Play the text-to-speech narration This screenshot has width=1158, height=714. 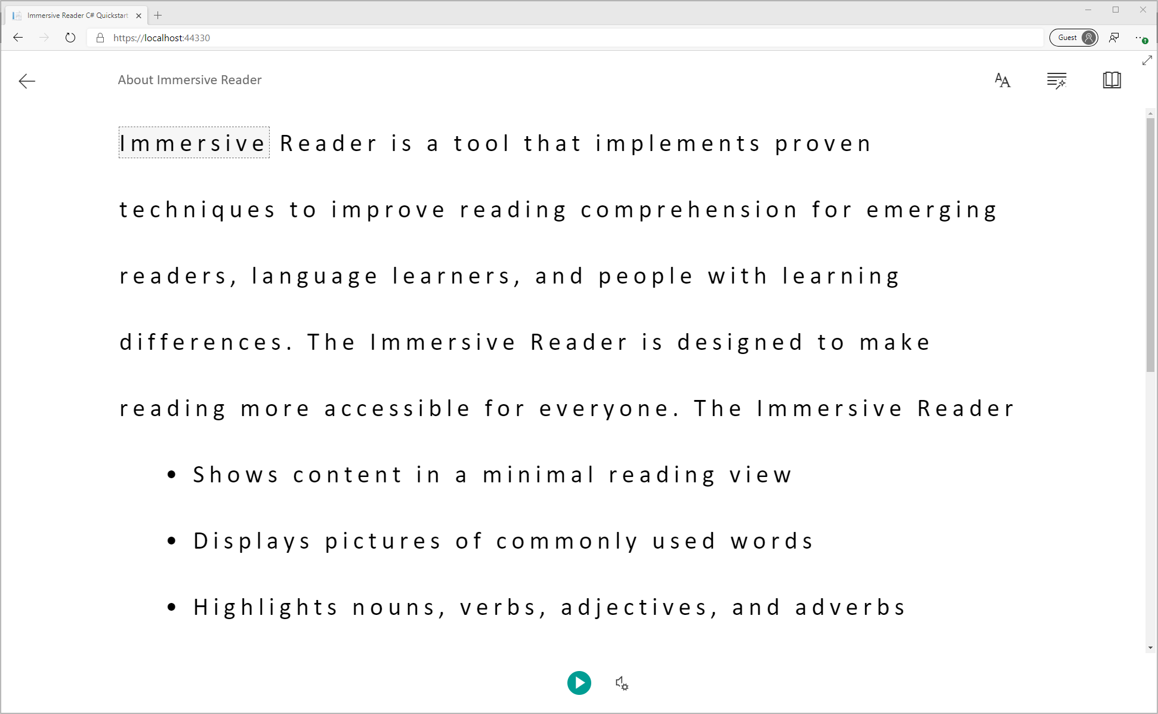[579, 681]
